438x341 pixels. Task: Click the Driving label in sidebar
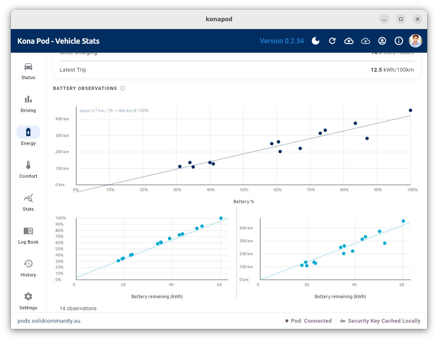[x=28, y=110]
